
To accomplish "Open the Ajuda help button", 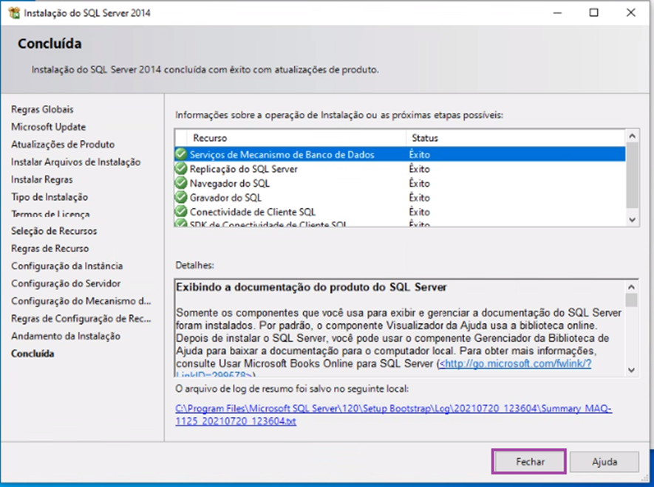I will point(604,462).
